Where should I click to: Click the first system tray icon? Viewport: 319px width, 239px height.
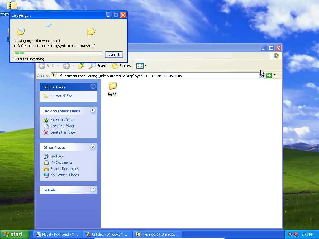(x=290, y=234)
